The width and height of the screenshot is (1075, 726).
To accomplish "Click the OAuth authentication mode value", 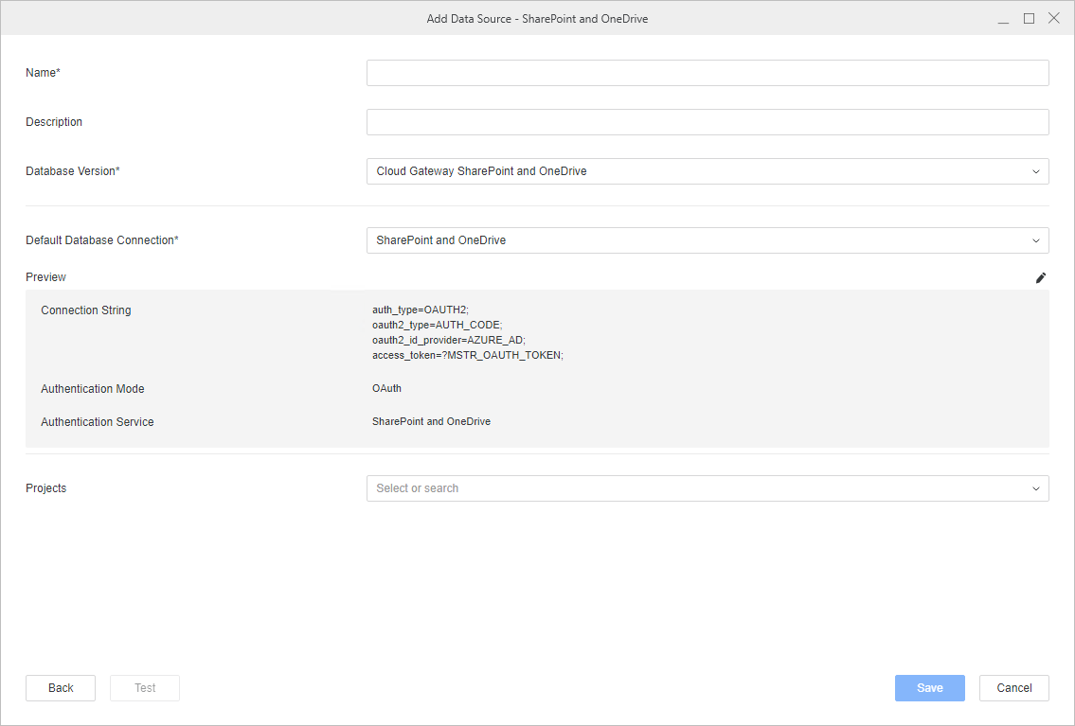I will click(386, 389).
